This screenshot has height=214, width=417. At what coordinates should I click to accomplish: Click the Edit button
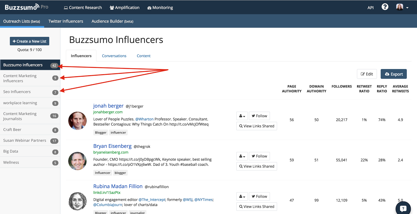367,74
